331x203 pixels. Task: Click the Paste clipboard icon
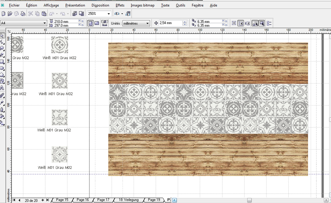[44, 14]
